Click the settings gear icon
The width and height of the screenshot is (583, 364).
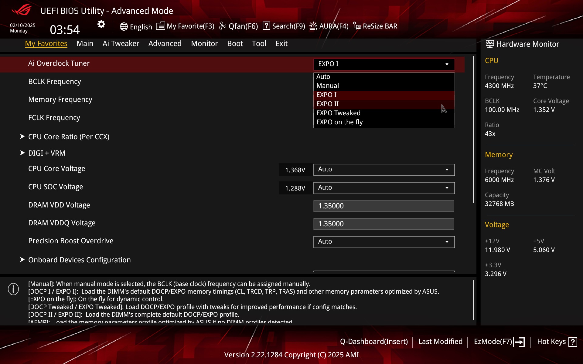click(x=101, y=24)
